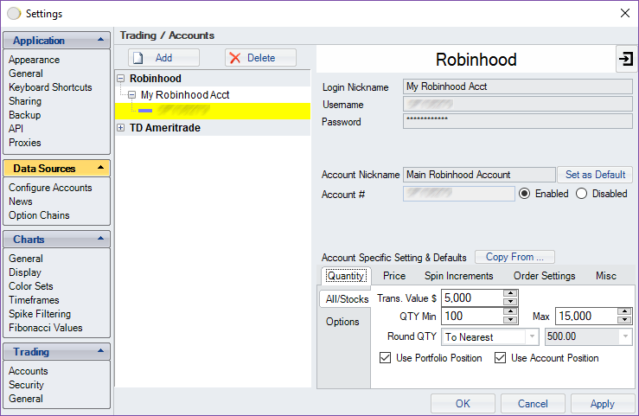This screenshot has height=416, width=639.
Task: Collapse the Application section arrow
Action: [101, 41]
